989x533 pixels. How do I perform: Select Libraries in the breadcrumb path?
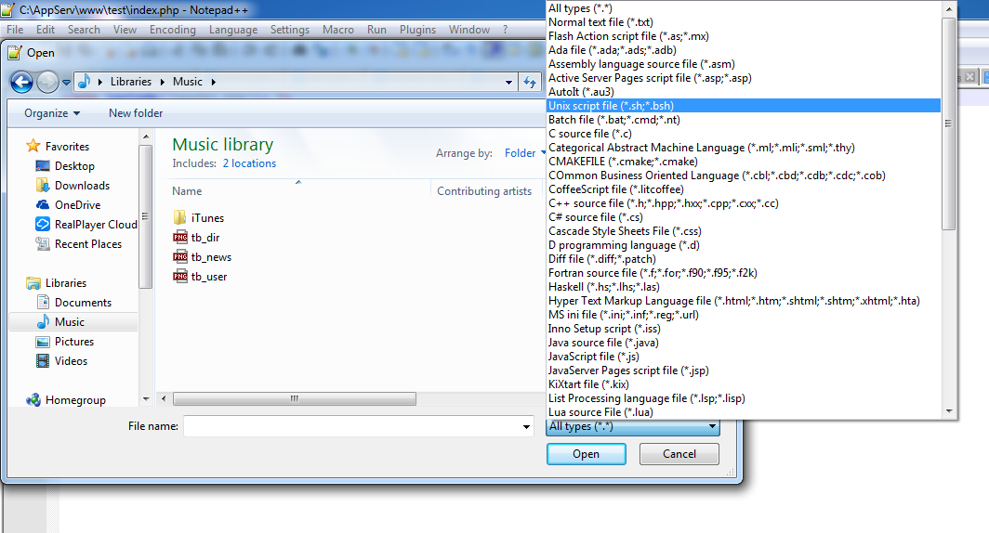pyautogui.click(x=130, y=82)
